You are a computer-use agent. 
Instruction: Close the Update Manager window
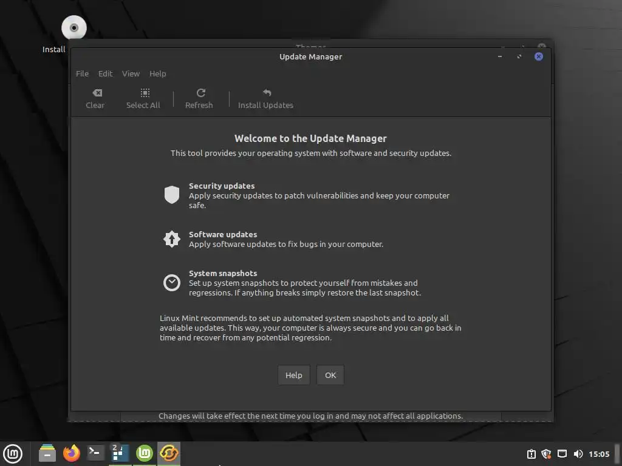tap(539, 56)
